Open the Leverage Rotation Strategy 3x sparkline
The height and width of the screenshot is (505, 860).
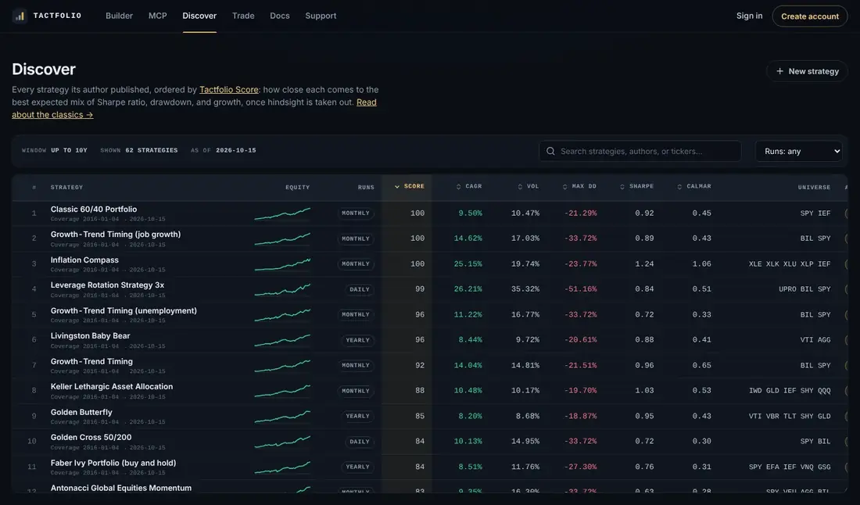[x=282, y=289]
